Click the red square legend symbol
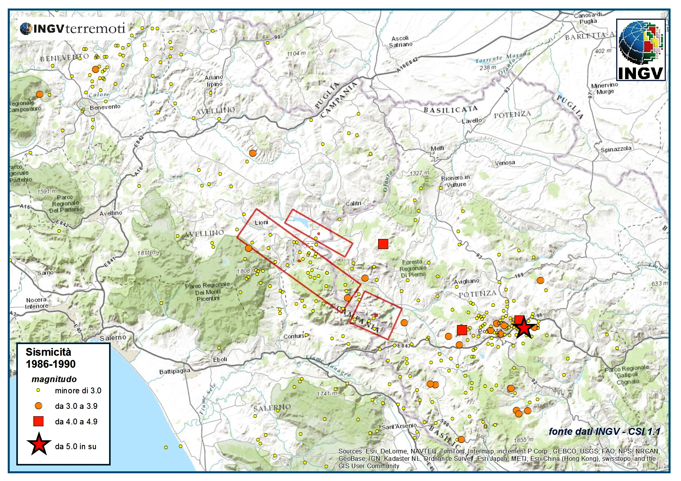 point(38,421)
